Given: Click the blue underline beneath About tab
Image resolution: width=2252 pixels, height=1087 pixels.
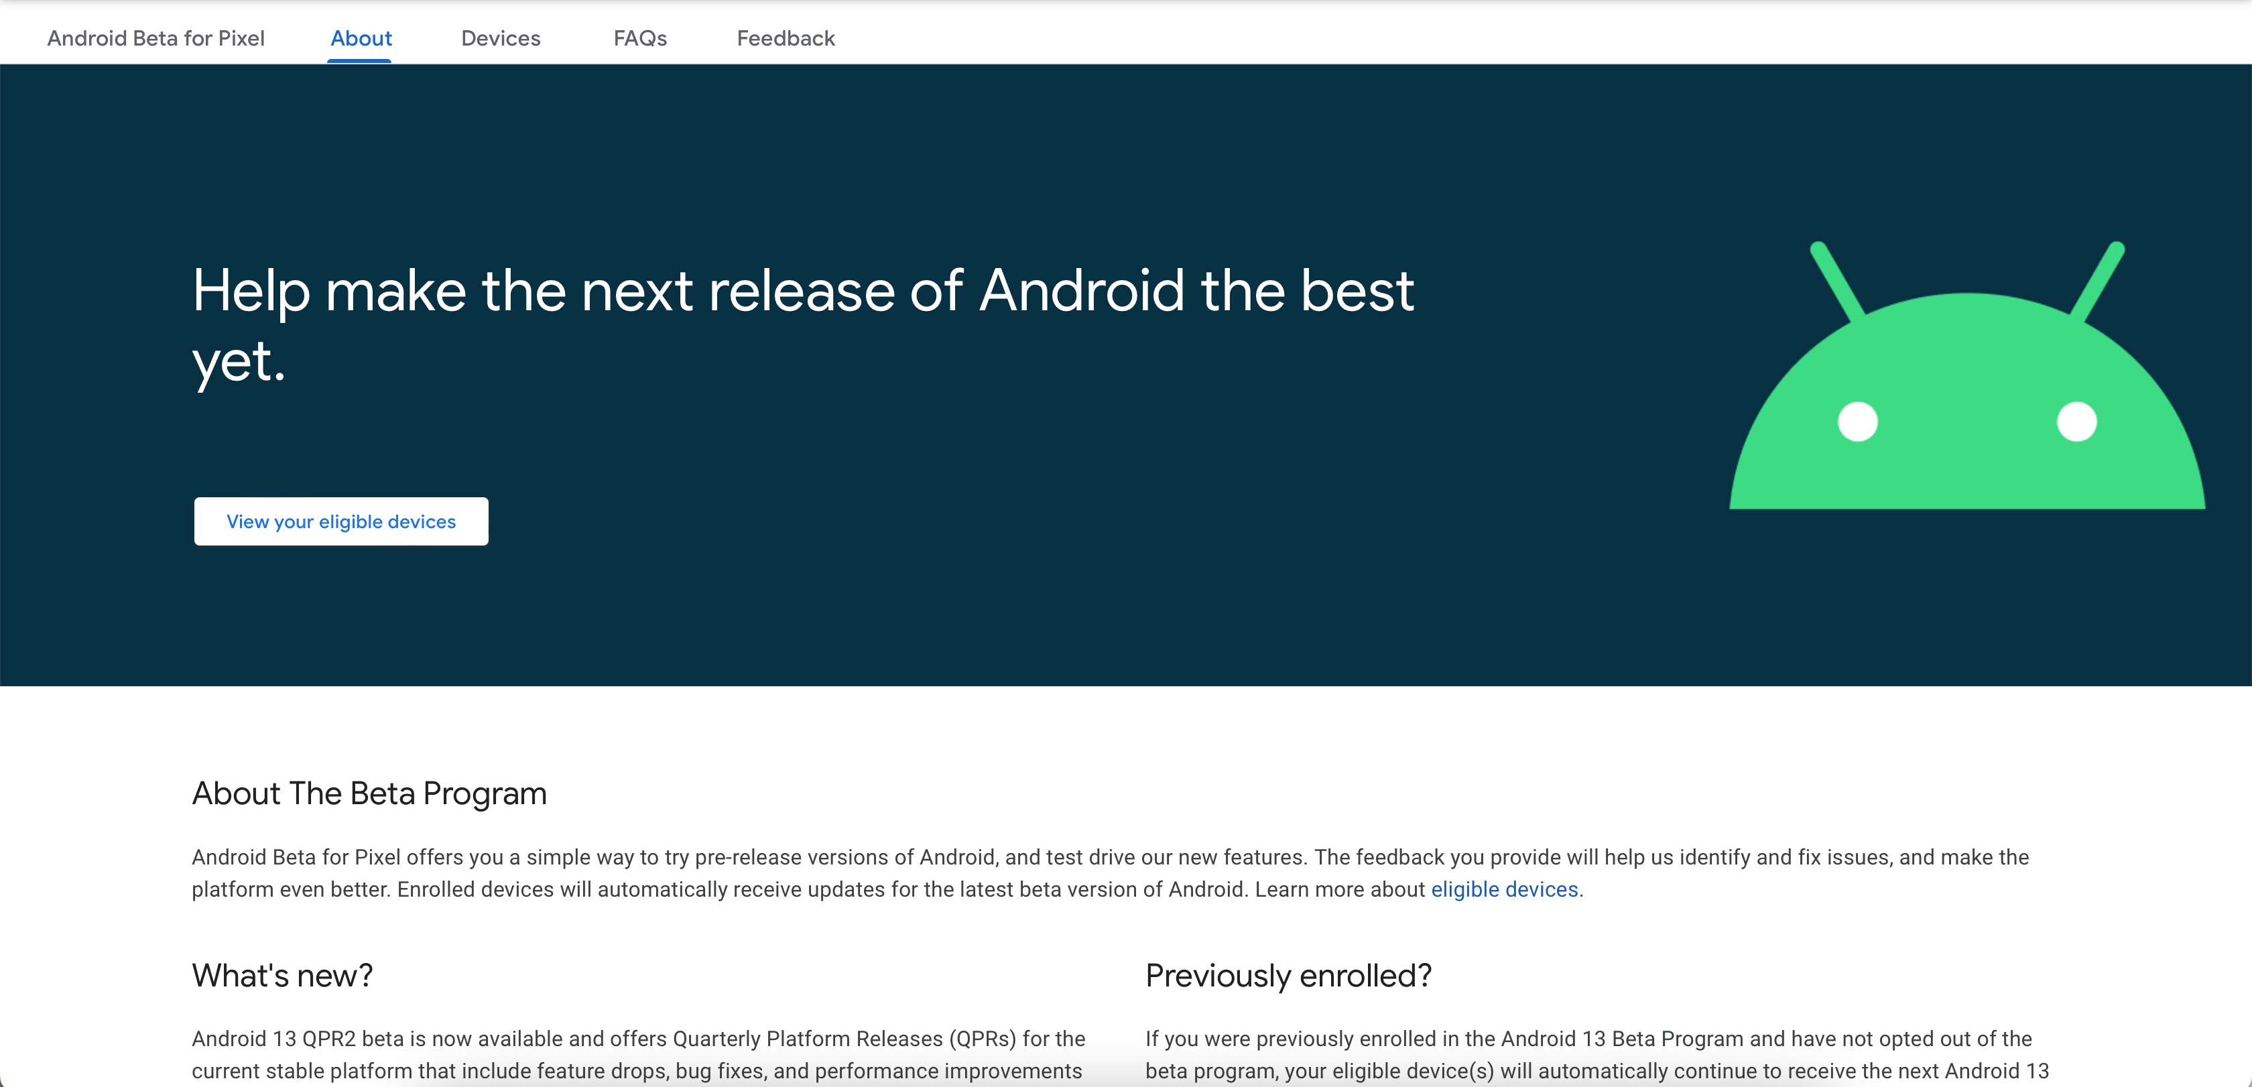Looking at the screenshot, I should (359, 60).
